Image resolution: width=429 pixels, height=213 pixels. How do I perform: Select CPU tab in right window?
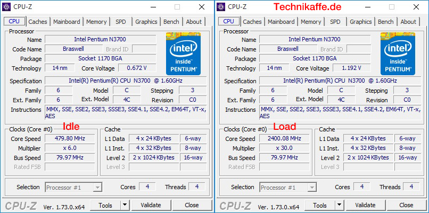tap(229, 21)
